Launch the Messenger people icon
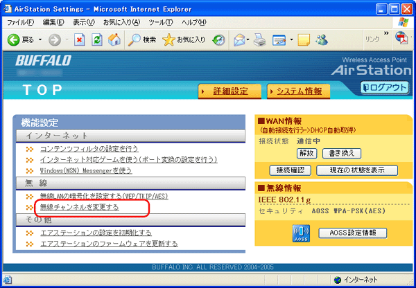This screenshot has width=416, height=288. [x=322, y=40]
